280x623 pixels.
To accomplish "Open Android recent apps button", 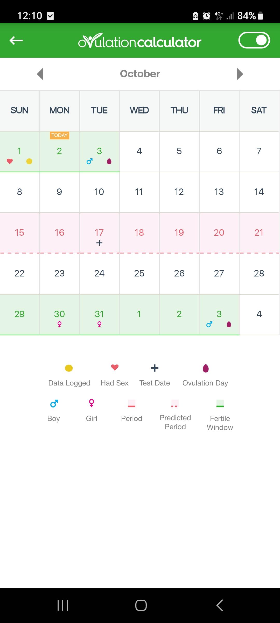I will point(63,605).
